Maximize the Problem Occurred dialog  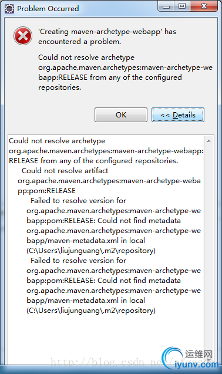point(182,6)
